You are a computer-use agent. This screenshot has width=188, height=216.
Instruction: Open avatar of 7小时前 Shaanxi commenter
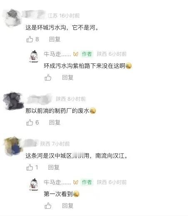click(x=13, y=146)
